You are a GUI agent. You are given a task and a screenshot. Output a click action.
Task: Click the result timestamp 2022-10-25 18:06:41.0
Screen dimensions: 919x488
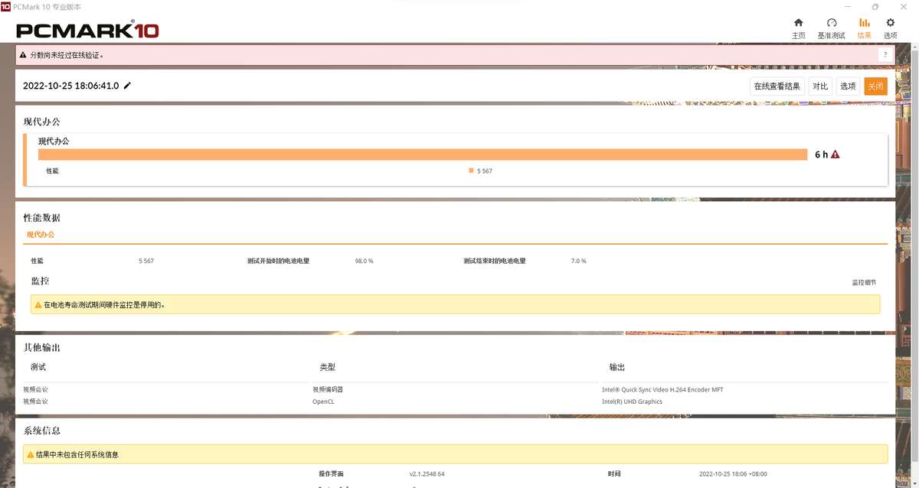70,86
